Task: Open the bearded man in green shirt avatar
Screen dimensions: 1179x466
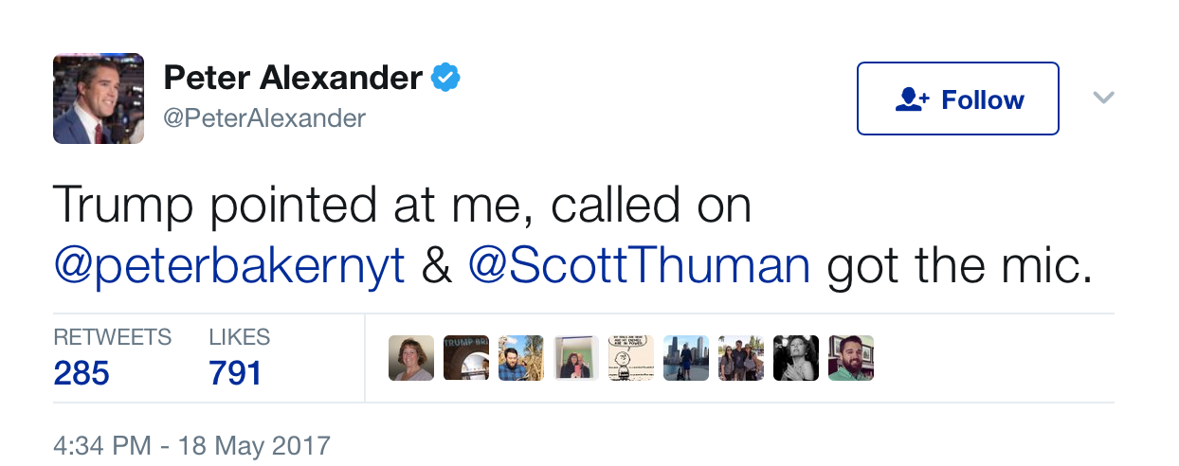Action: pos(851,358)
